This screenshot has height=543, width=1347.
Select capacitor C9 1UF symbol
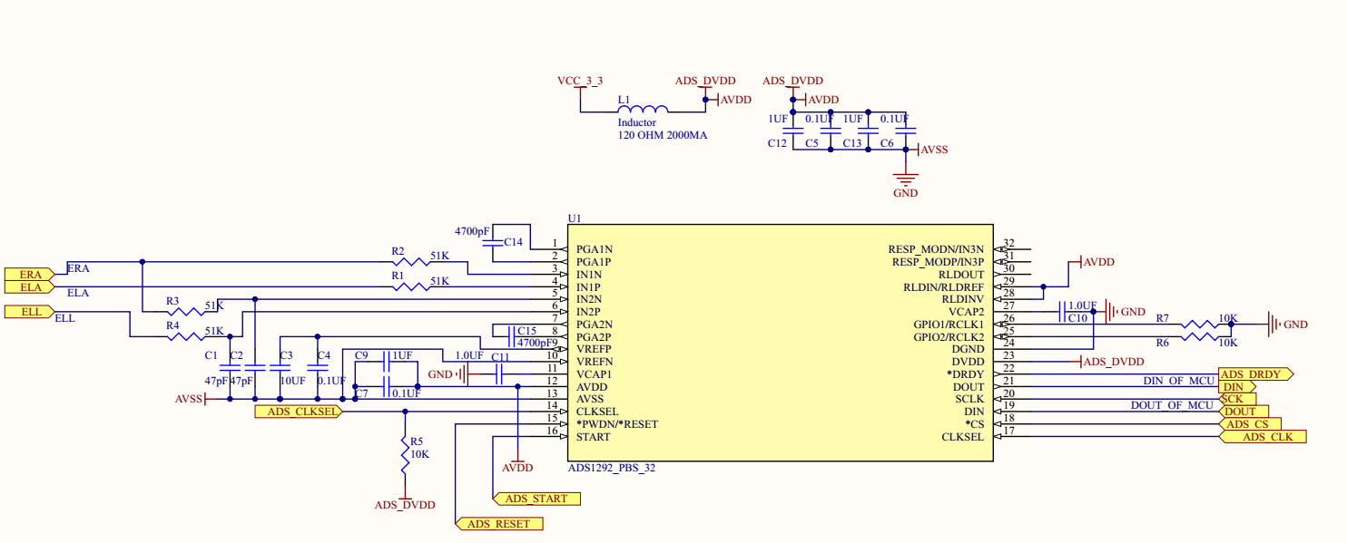pos(386,361)
